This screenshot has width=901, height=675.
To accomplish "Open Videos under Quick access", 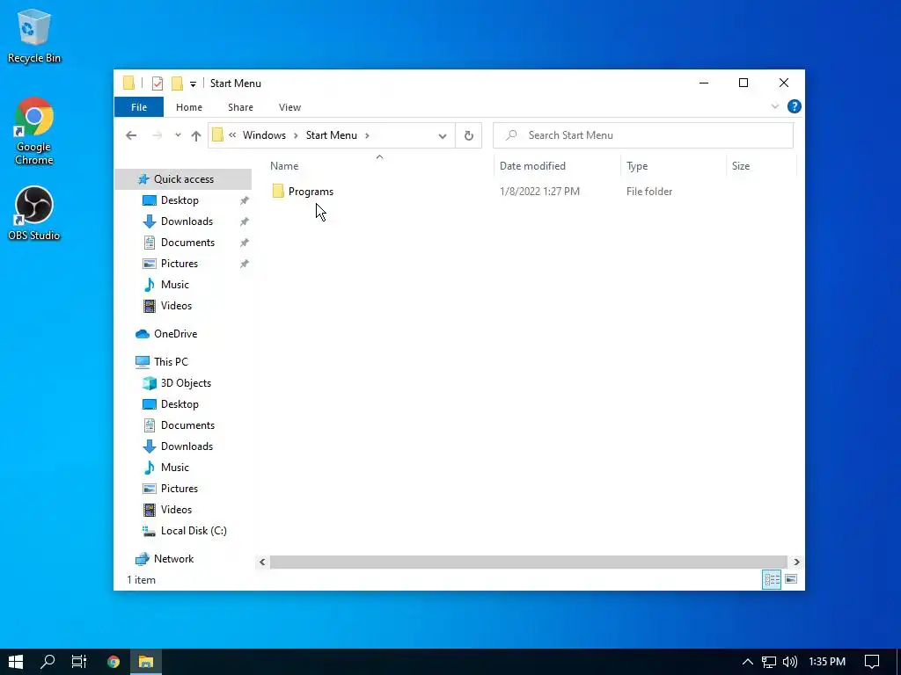I will [176, 306].
